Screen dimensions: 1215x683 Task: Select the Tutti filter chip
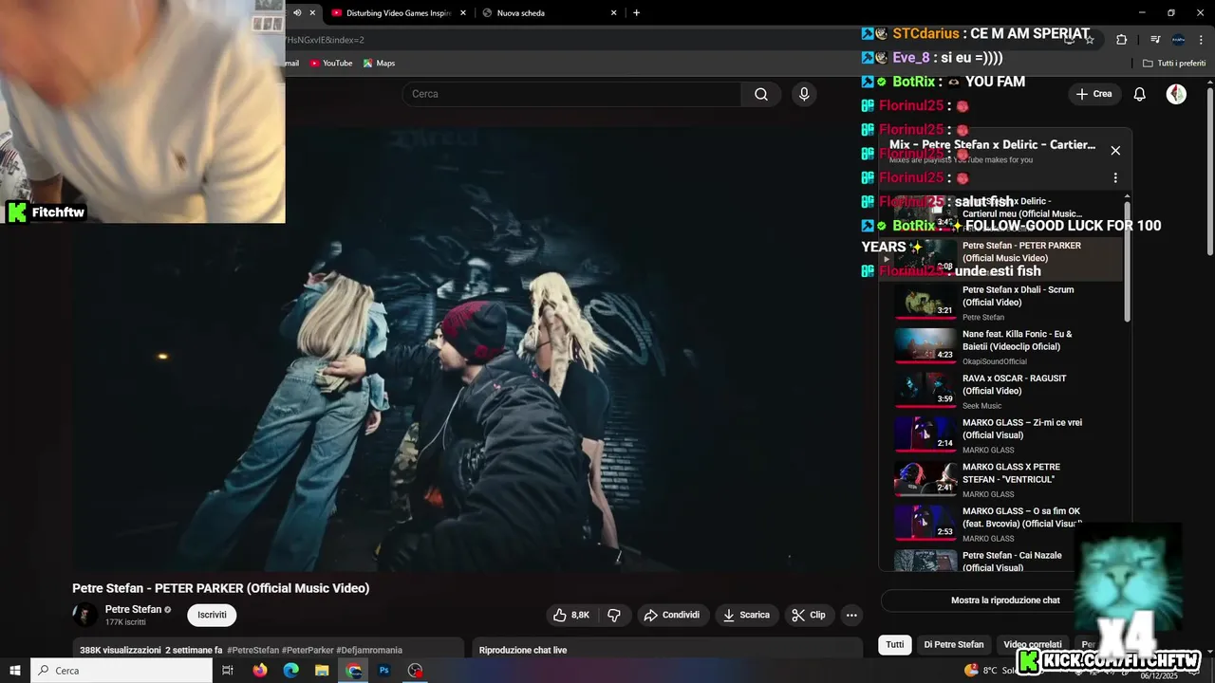coord(895,645)
